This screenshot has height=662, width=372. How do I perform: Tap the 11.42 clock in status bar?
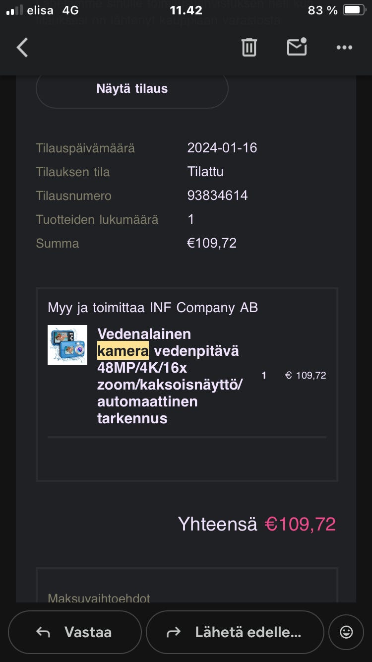point(186,10)
